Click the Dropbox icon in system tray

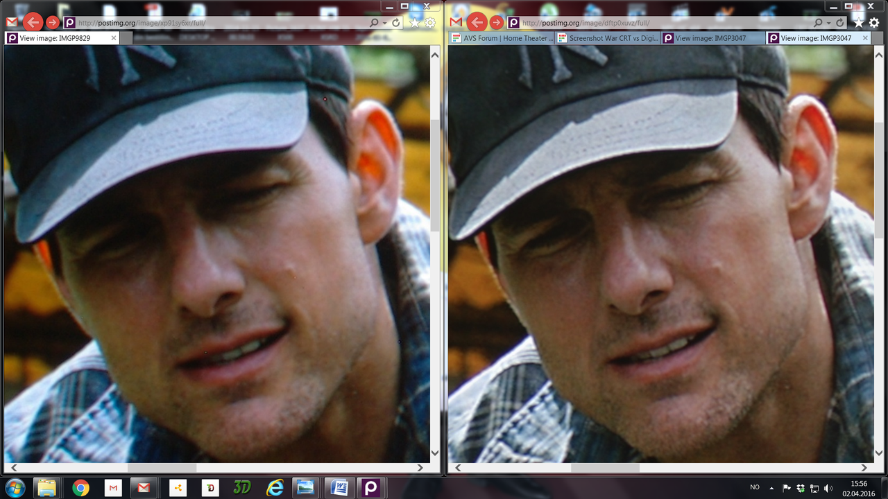pos(800,488)
